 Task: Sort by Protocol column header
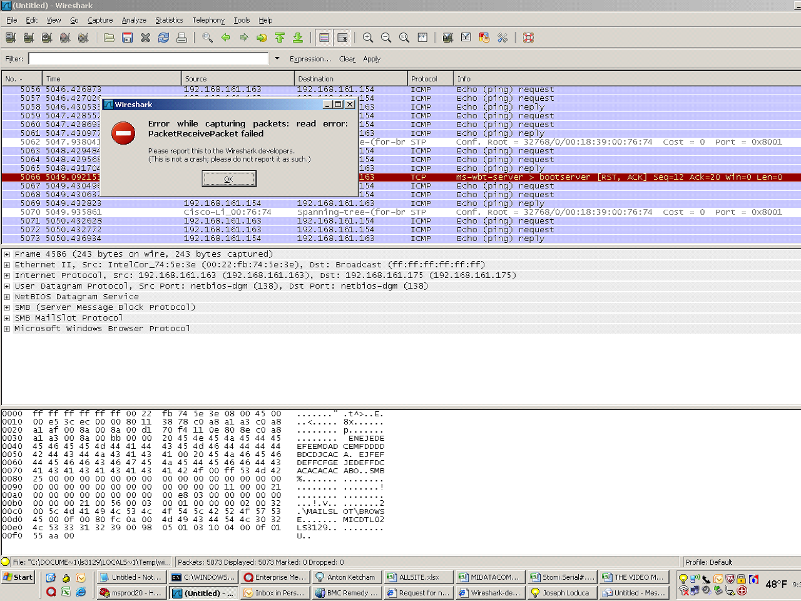click(431, 78)
